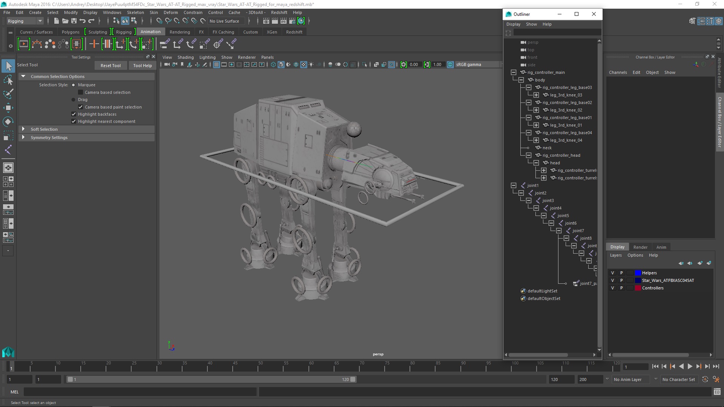Click the Playblast shelf icon
This screenshot has width=724, height=407.
[23, 44]
